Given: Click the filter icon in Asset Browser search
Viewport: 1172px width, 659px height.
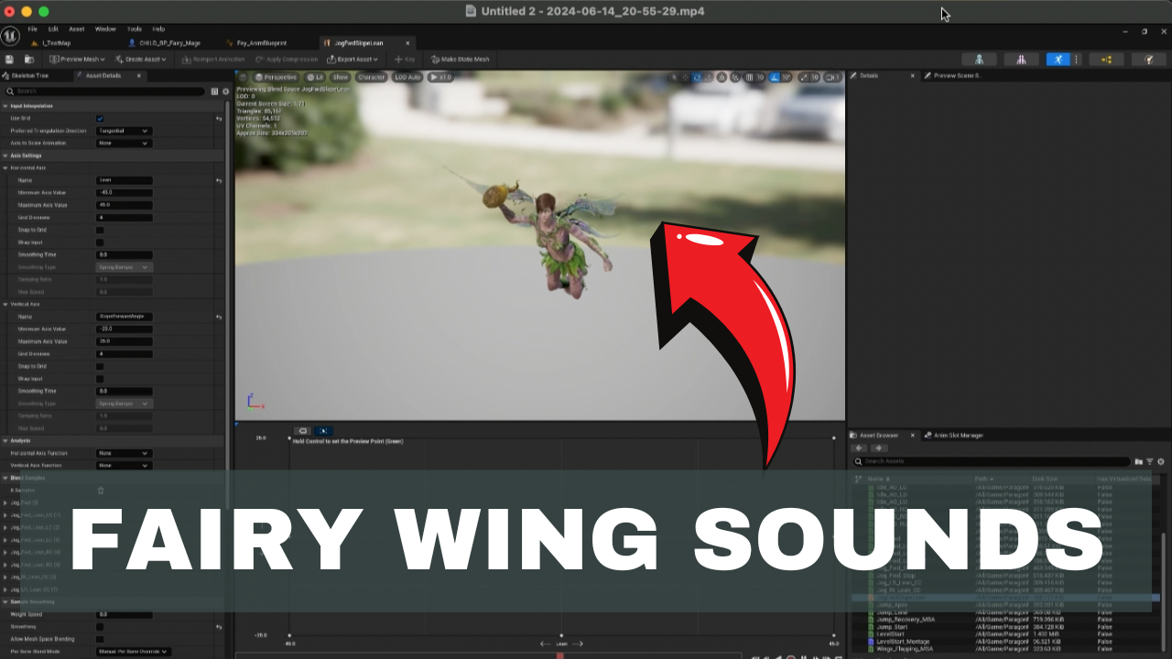Looking at the screenshot, I should (1150, 461).
